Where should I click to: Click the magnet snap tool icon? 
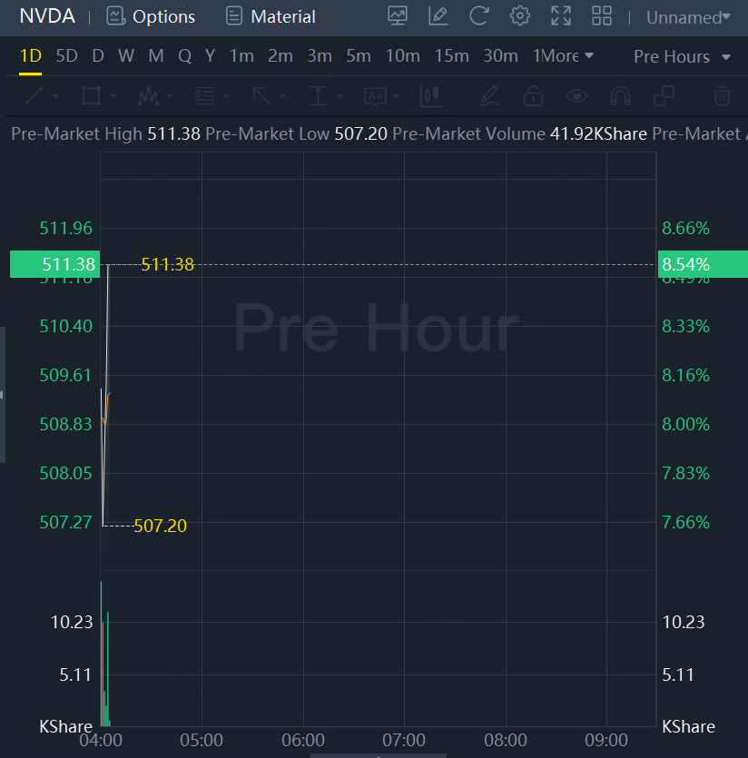620,95
